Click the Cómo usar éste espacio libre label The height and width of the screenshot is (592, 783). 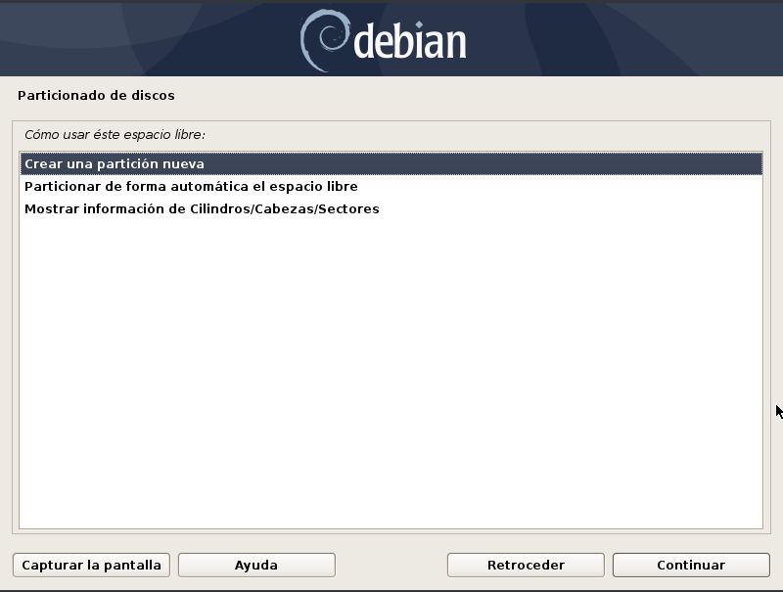pyautogui.click(x=115, y=135)
